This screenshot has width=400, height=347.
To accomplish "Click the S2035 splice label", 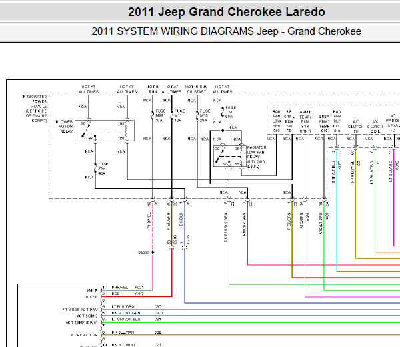I will (x=143, y=252).
